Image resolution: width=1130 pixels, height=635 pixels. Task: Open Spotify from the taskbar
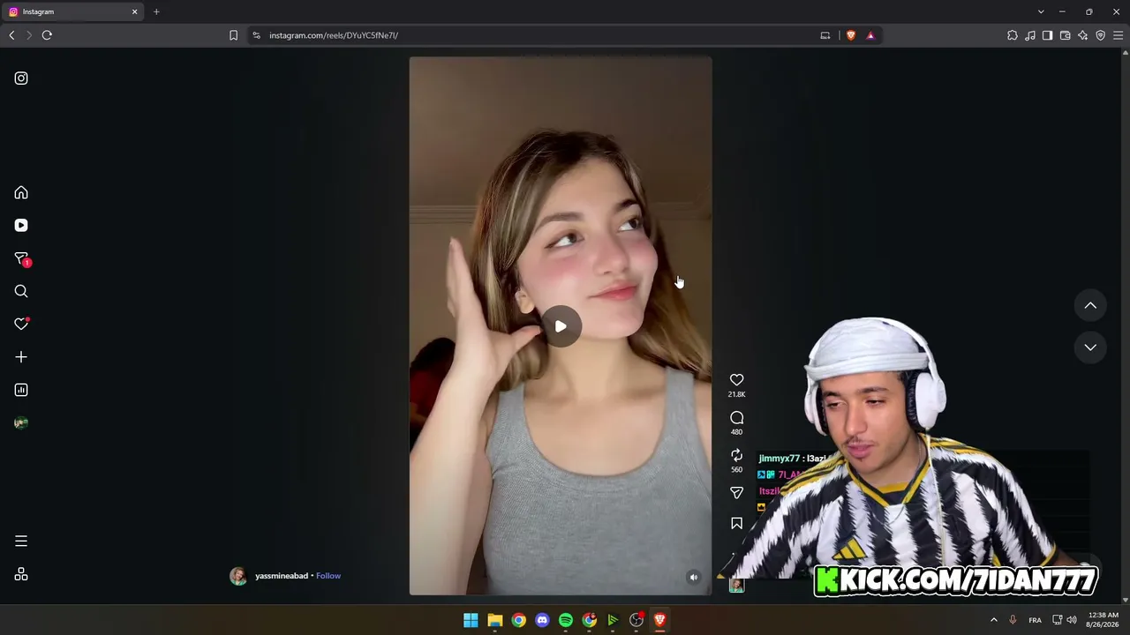tap(566, 620)
